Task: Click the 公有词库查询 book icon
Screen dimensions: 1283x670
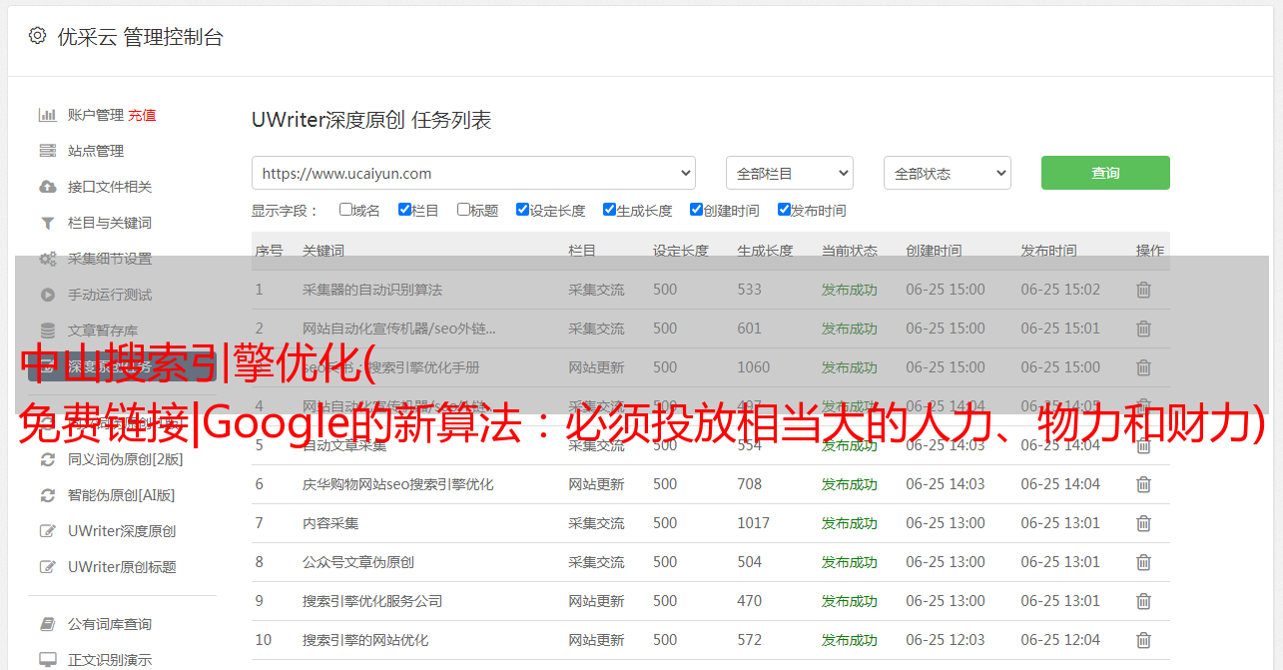Action: 47,624
